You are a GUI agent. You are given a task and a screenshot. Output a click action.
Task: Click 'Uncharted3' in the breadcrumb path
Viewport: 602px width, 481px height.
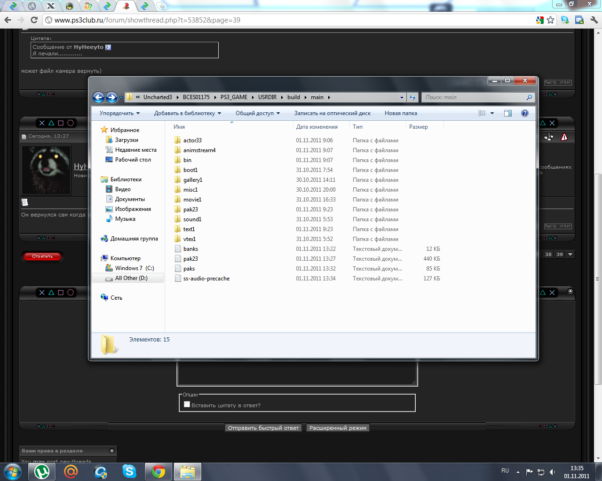(x=158, y=97)
